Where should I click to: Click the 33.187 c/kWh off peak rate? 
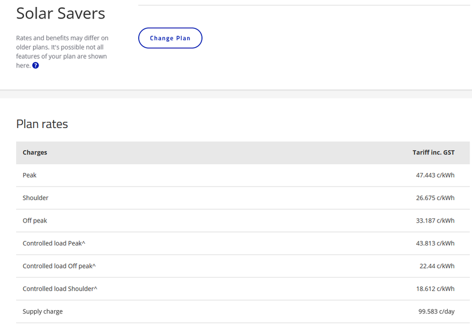(x=435, y=221)
